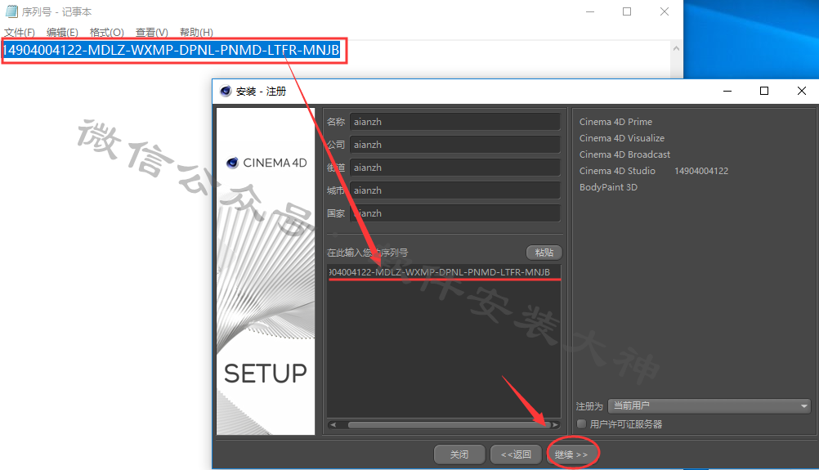Maximize the Notepad window
Image resolution: width=819 pixels, height=470 pixels.
click(627, 11)
